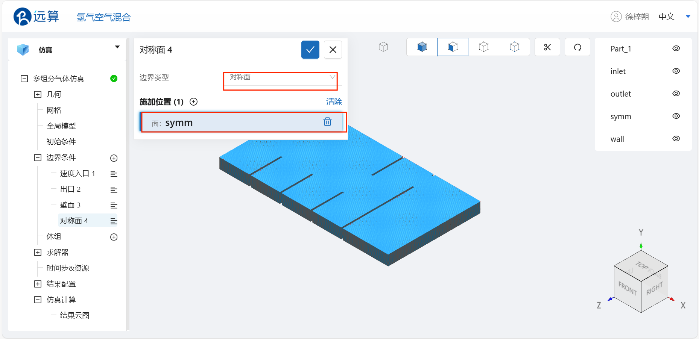Open options menu for 壁面 3

click(114, 206)
